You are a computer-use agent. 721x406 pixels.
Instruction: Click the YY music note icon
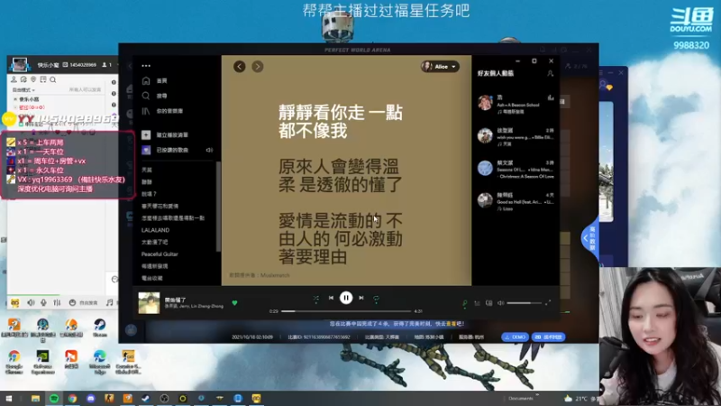tap(109, 302)
